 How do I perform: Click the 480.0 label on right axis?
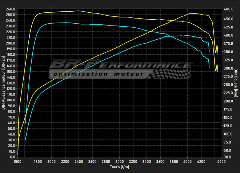click(x=229, y=9)
